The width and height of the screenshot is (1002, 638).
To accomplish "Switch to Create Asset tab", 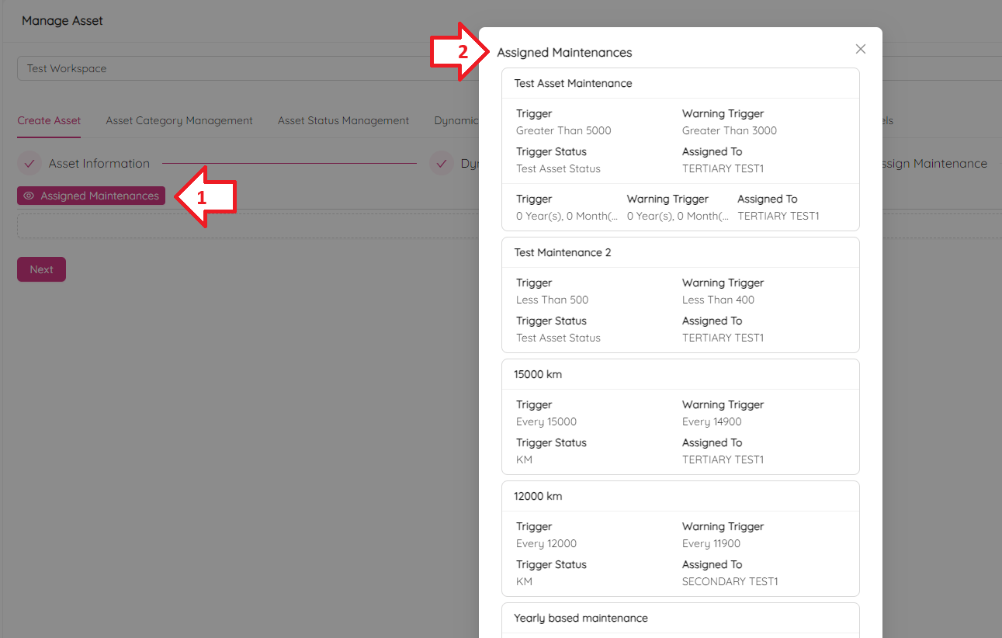I will 49,121.
